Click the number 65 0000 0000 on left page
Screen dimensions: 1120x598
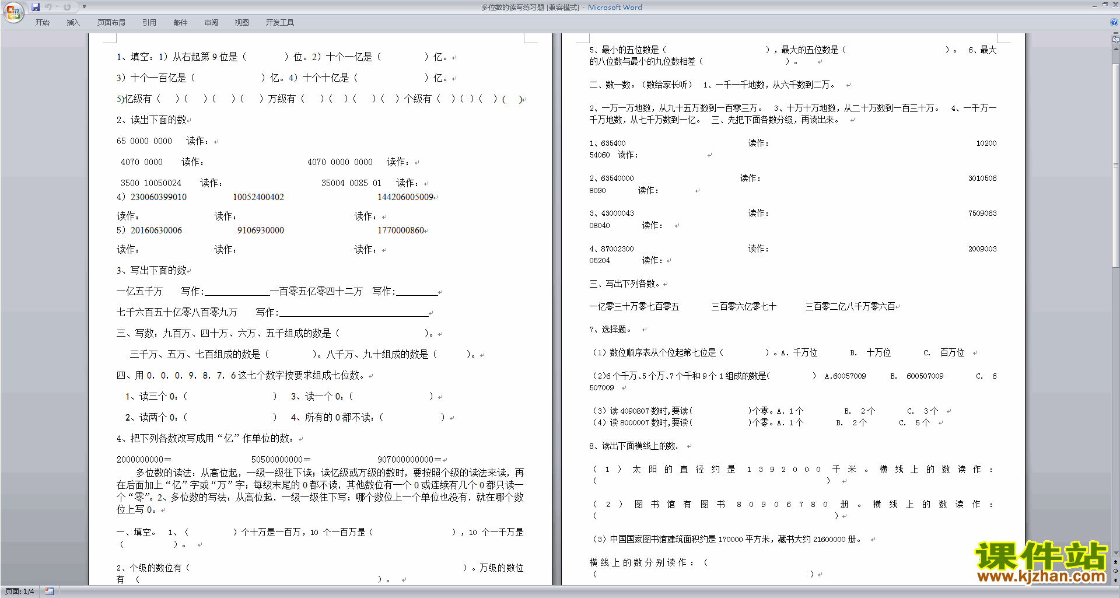pos(144,141)
